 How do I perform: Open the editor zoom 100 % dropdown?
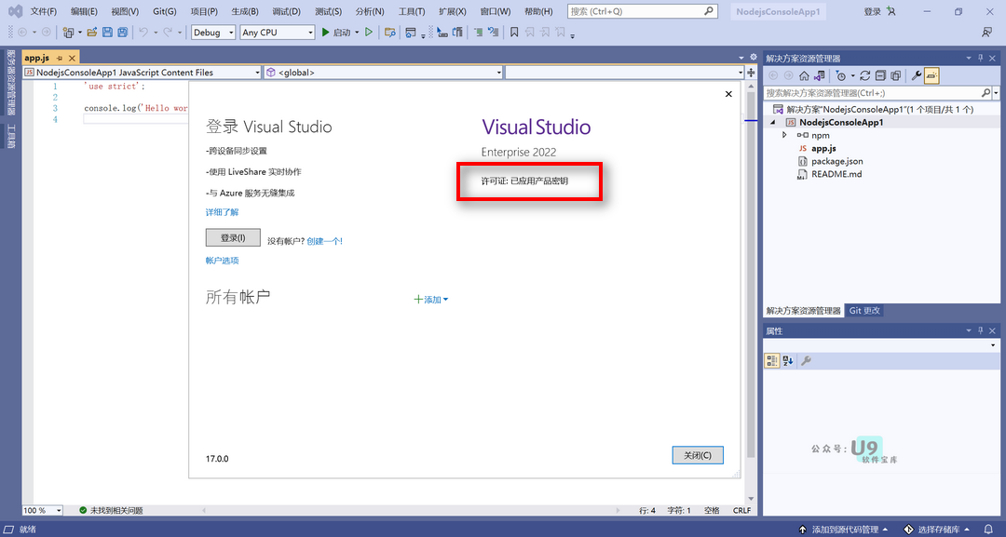[43, 510]
